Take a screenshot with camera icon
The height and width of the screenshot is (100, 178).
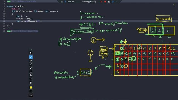109,2
